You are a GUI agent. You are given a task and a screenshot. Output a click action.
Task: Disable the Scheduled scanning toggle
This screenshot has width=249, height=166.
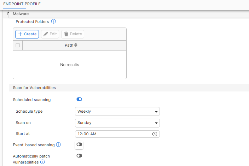[x=79, y=100]
